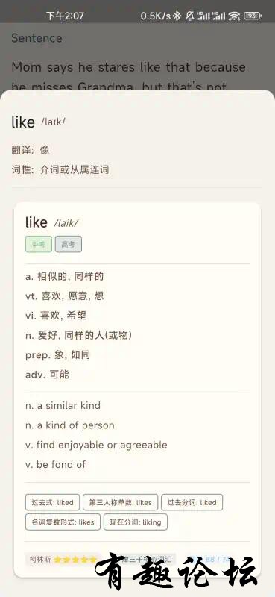Tap the 过去分词: liked chip
The image size is (275, 597).
[192, 502]
